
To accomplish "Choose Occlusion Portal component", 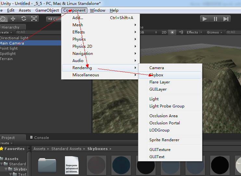I will tap(170, 123).
